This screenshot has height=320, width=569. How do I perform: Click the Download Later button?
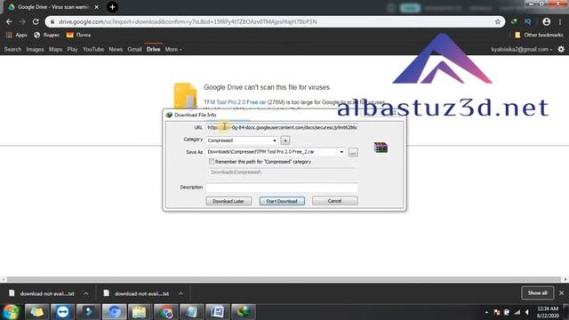(x=228, y=201)
